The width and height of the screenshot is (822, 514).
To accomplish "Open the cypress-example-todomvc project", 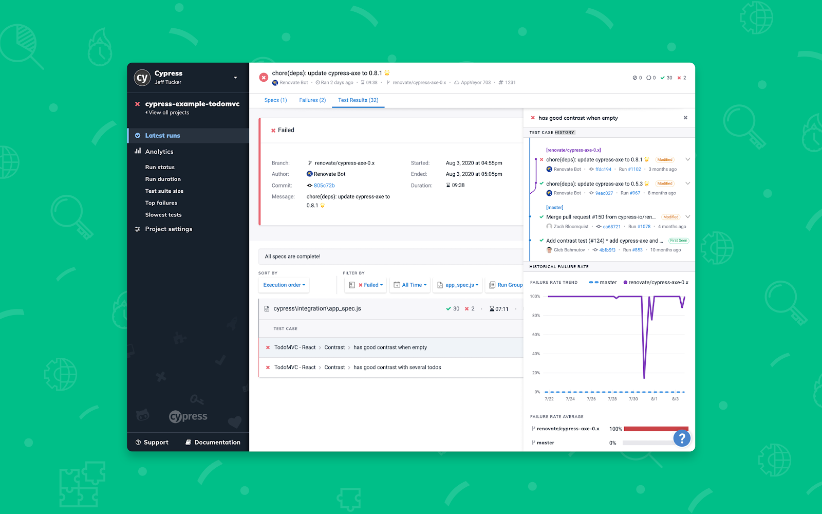I will (192, 104).
